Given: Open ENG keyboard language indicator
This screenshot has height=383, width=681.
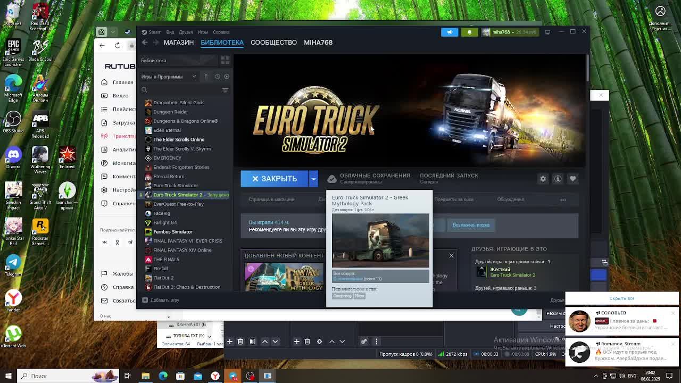Looking at the screenshot, I should [632, 376].
